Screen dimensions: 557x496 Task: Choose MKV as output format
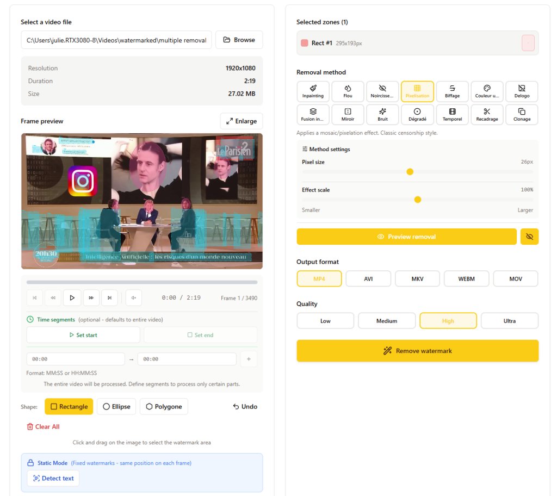pyautogui.click(x=417, y=278)
